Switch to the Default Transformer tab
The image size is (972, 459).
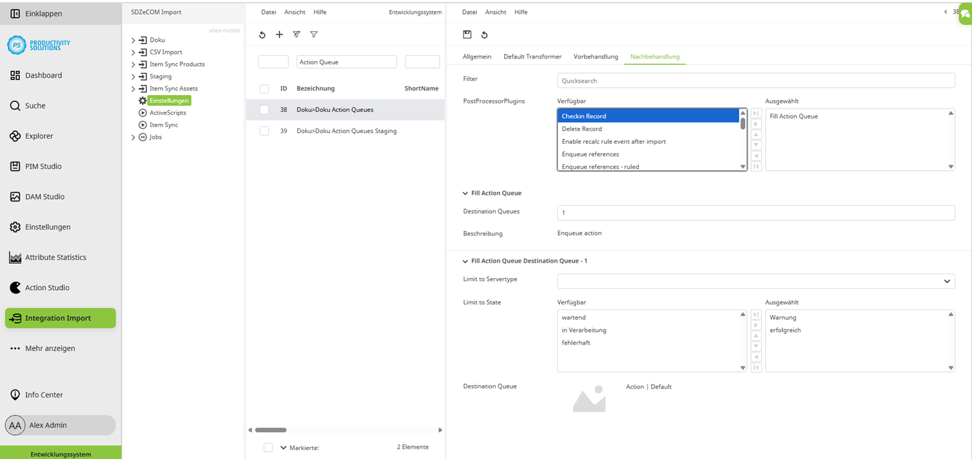pos(532,56)
